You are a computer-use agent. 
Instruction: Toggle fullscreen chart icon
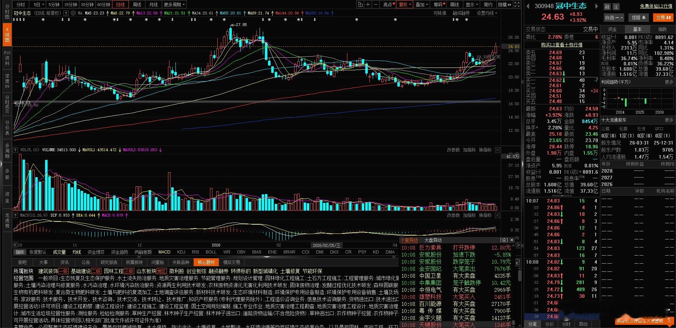(517, 5)
